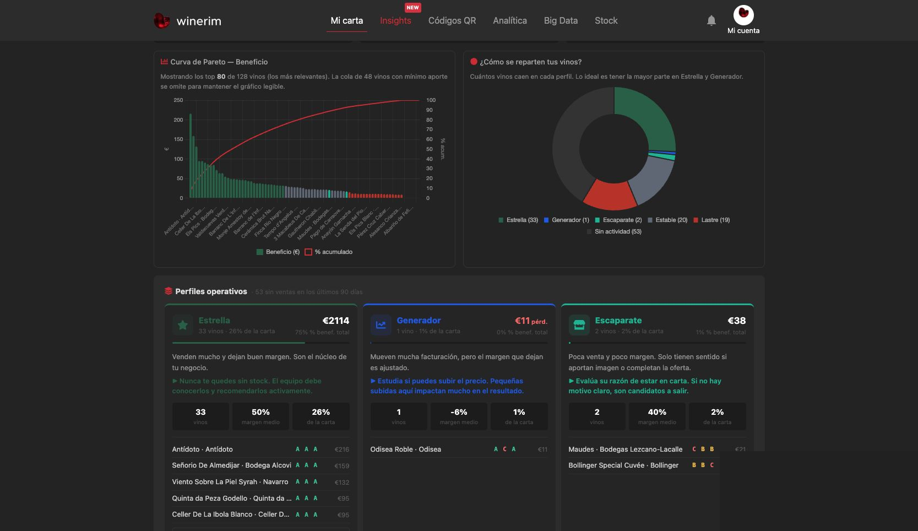Toggle Lastre (19) legend entry
Viewport: 918px width, 531px height.
tap(711, 220)
